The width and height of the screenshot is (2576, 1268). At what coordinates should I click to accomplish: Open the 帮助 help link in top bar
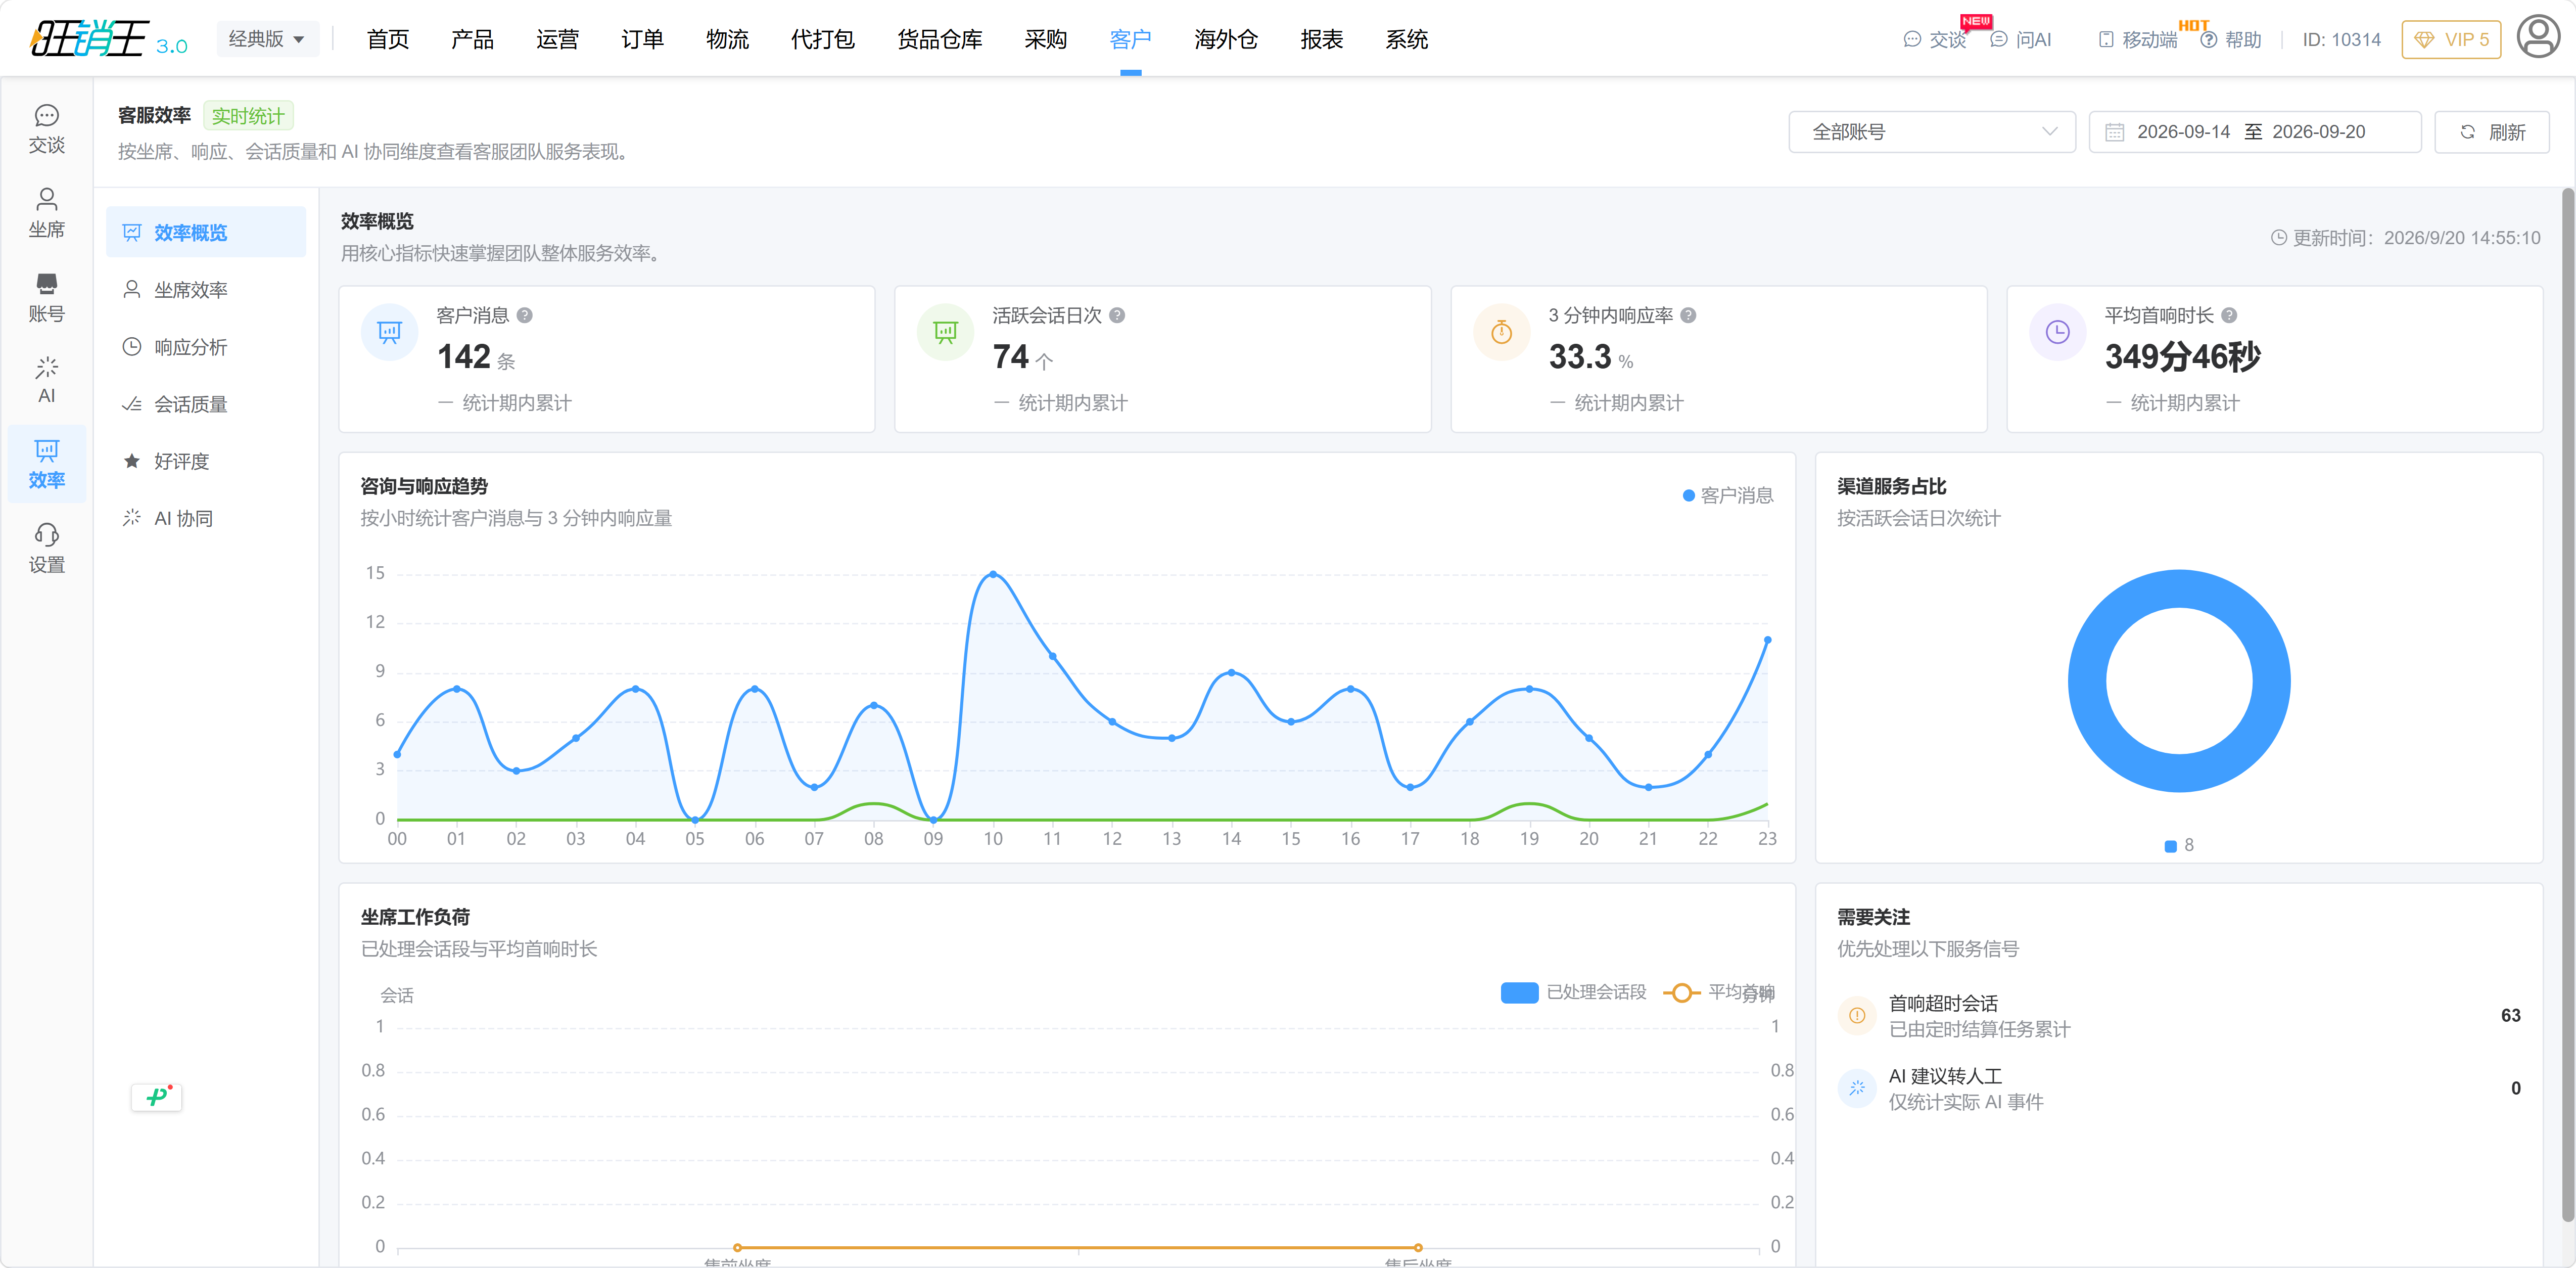click(2231, 39)
